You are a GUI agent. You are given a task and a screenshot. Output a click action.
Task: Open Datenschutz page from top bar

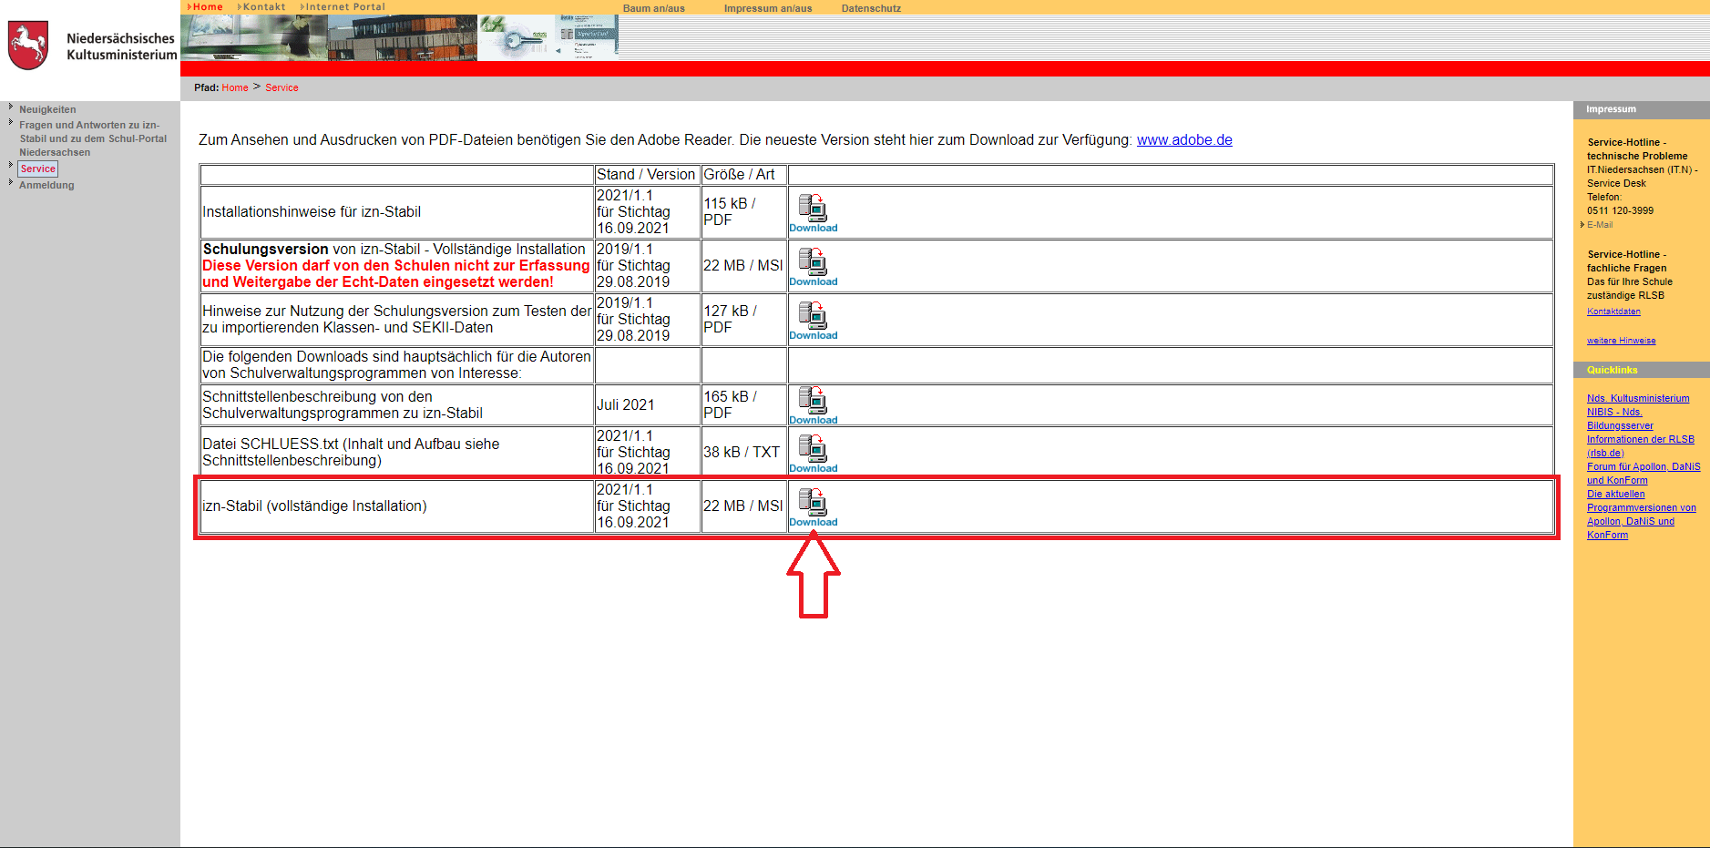click(x=870, y=8)
